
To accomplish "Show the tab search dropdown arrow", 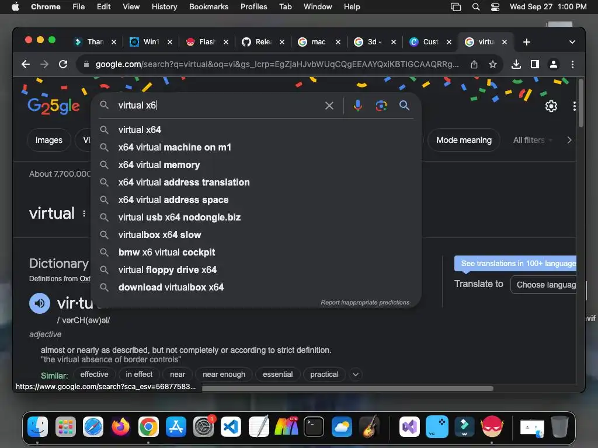I will point(572,42).
